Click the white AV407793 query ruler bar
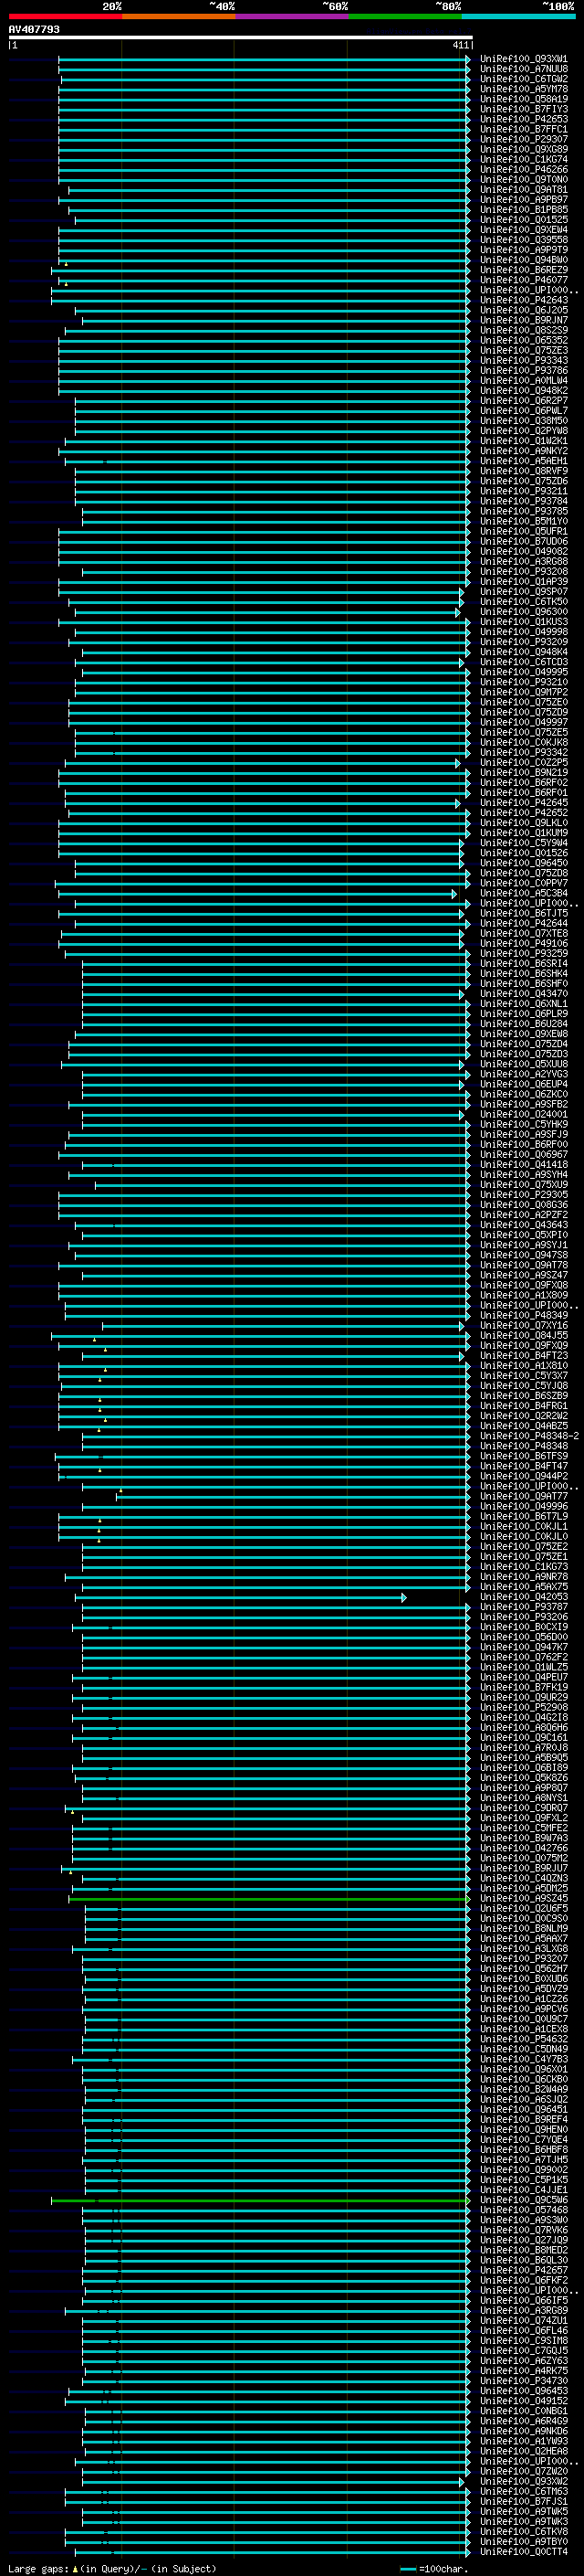This screenshot has width=584, height=2576. [x=241, y=38]
